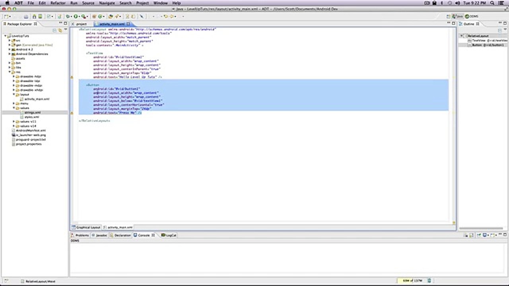Image resolution: width=509 pixels, height=286 pixels.
Task: Collapse the layout folder
Action: pyautogui.click(x=14, y=95)
